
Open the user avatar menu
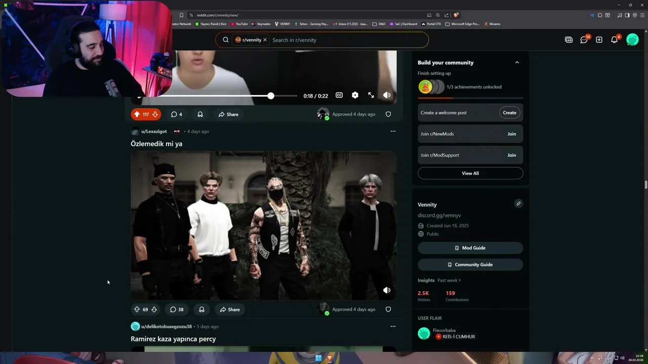(x=632, y=39)
